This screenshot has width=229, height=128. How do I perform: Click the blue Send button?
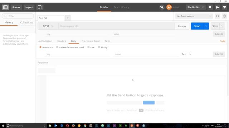click(197, 26)
